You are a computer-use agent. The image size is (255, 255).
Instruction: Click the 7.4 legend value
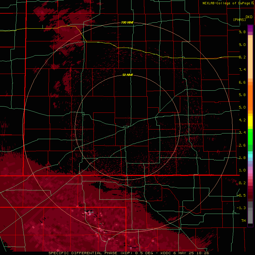point(242,70)
